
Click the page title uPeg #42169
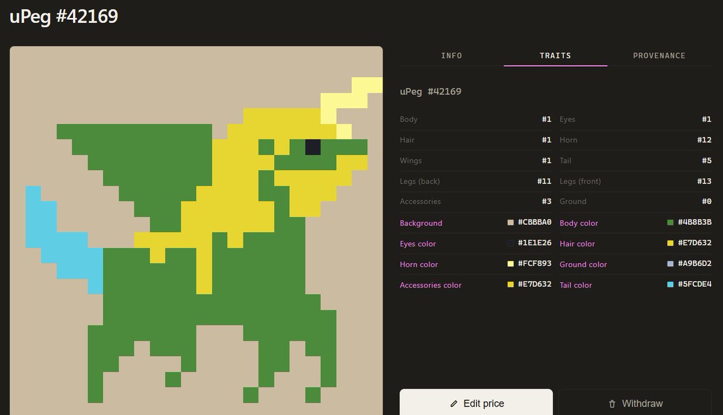point(64,17)
